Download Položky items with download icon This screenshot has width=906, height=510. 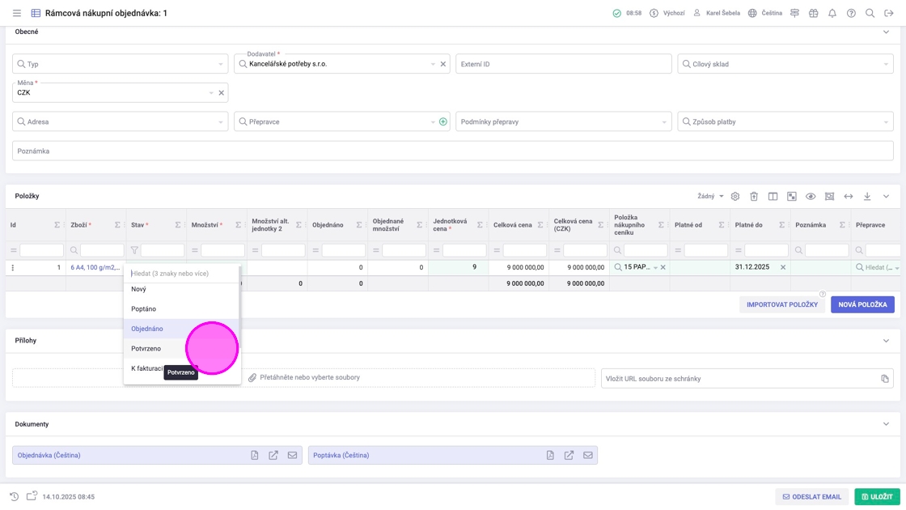867,197
